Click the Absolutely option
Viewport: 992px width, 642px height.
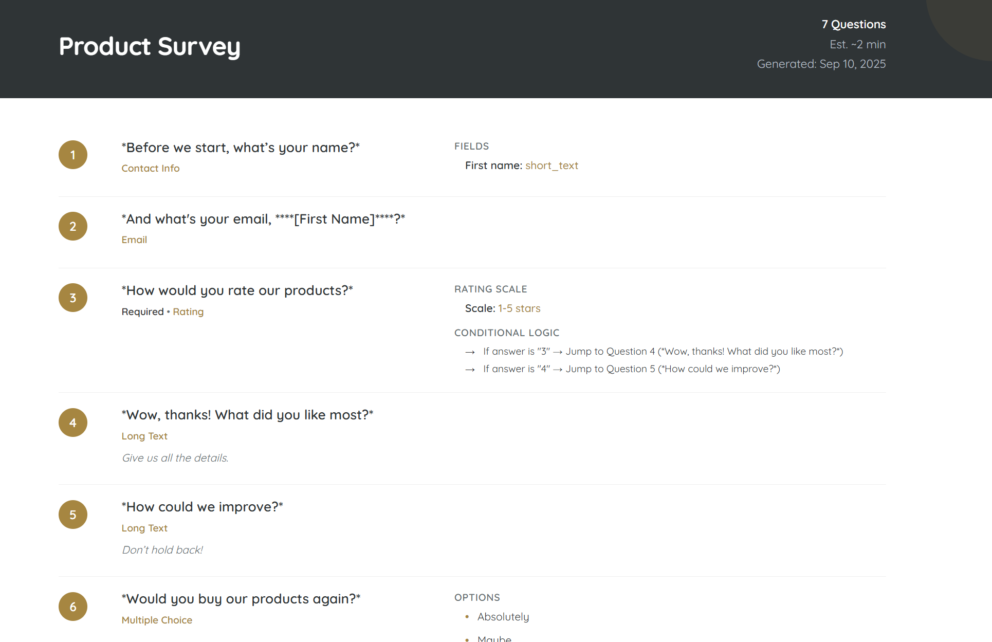pyautogui.click(x=503, y=617)
